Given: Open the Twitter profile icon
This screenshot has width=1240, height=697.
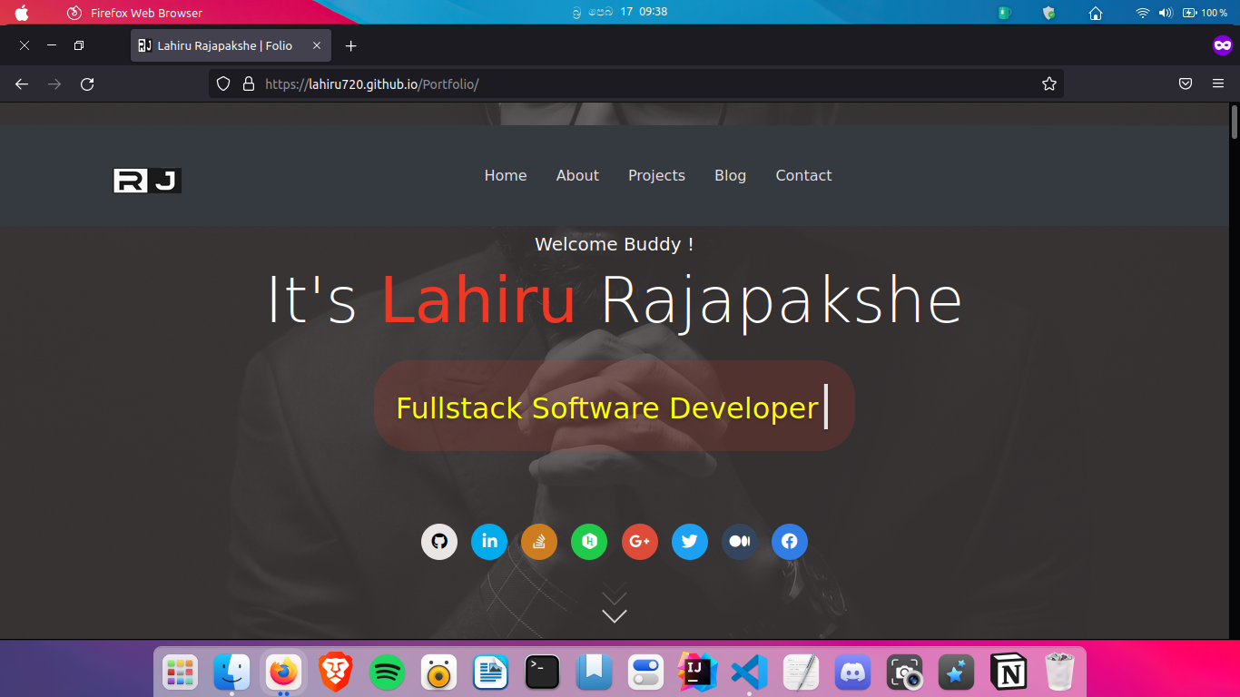Looking at the screenshot, I should coord(690,542).
